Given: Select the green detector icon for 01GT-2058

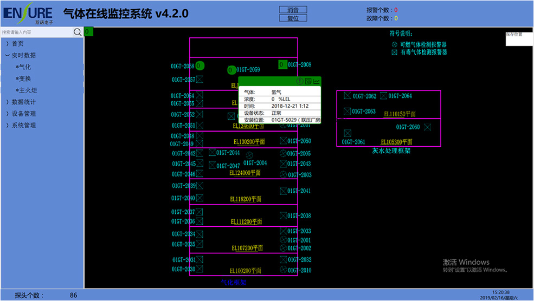Looking at the screenshot, I should 200,66.
